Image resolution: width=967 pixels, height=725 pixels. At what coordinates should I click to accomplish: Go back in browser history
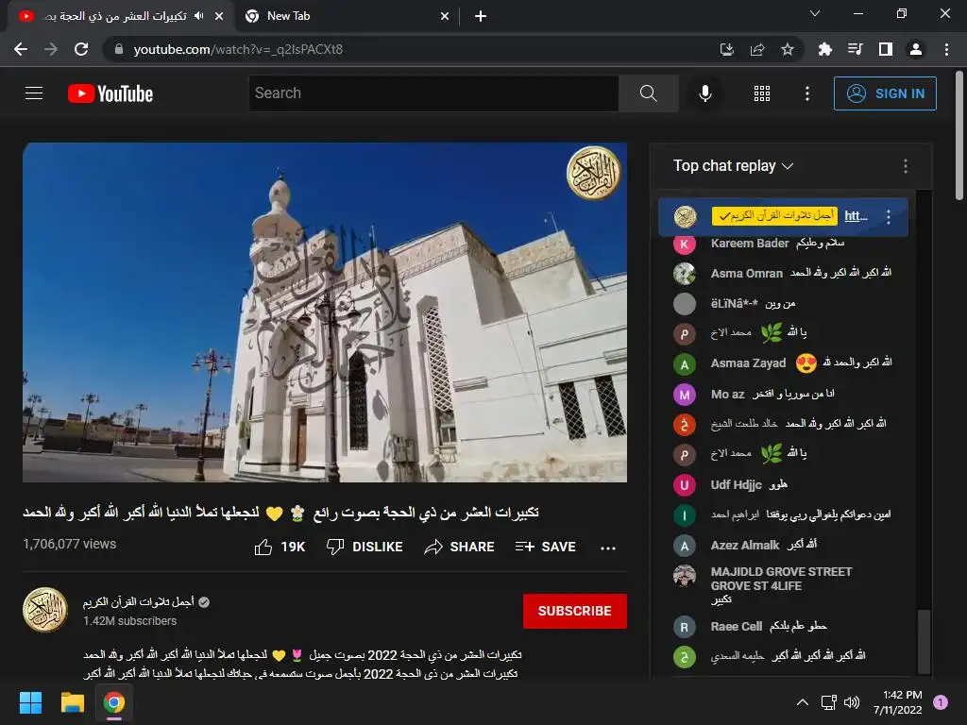click(21, 49)
